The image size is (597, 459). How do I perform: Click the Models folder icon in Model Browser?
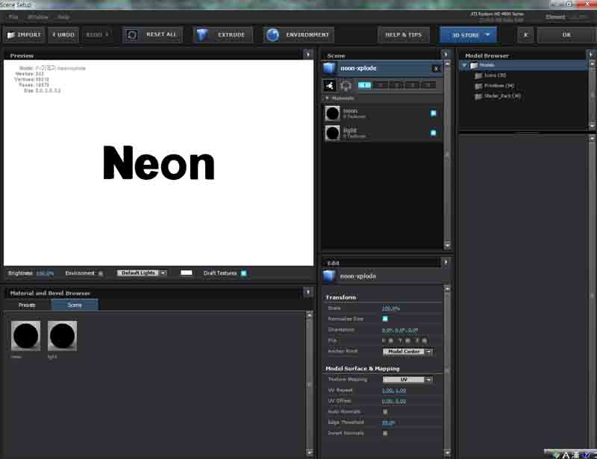(474, 65)
